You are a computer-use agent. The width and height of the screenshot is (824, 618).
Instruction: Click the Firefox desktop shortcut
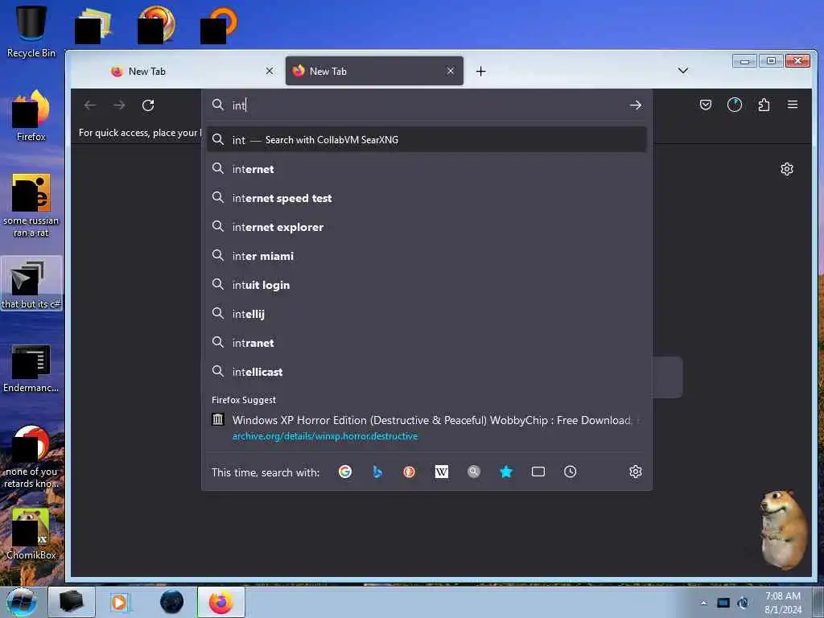click(31, 116)
